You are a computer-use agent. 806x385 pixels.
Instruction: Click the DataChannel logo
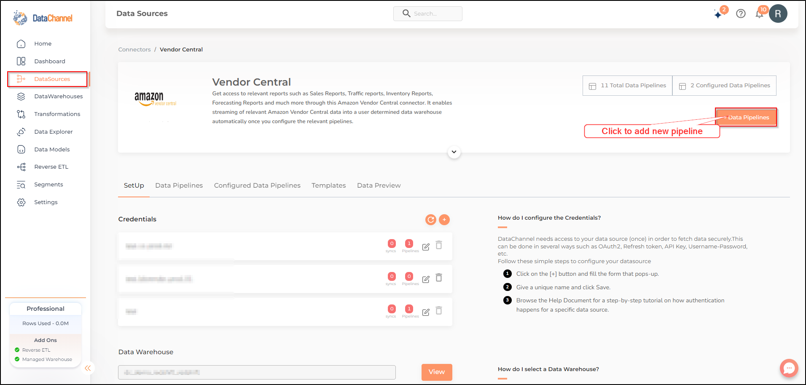[43, 18]
